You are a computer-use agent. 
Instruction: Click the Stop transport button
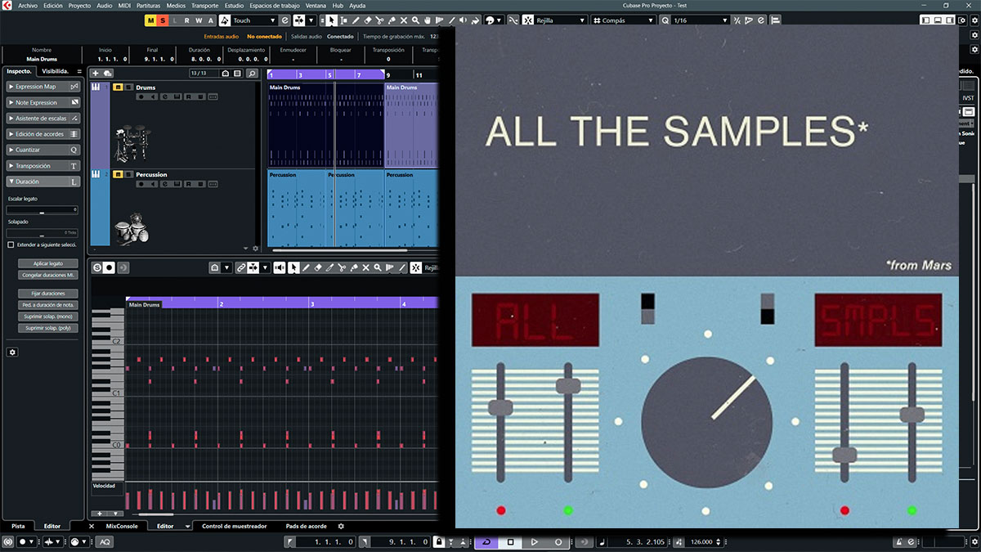tap(510, 542)
